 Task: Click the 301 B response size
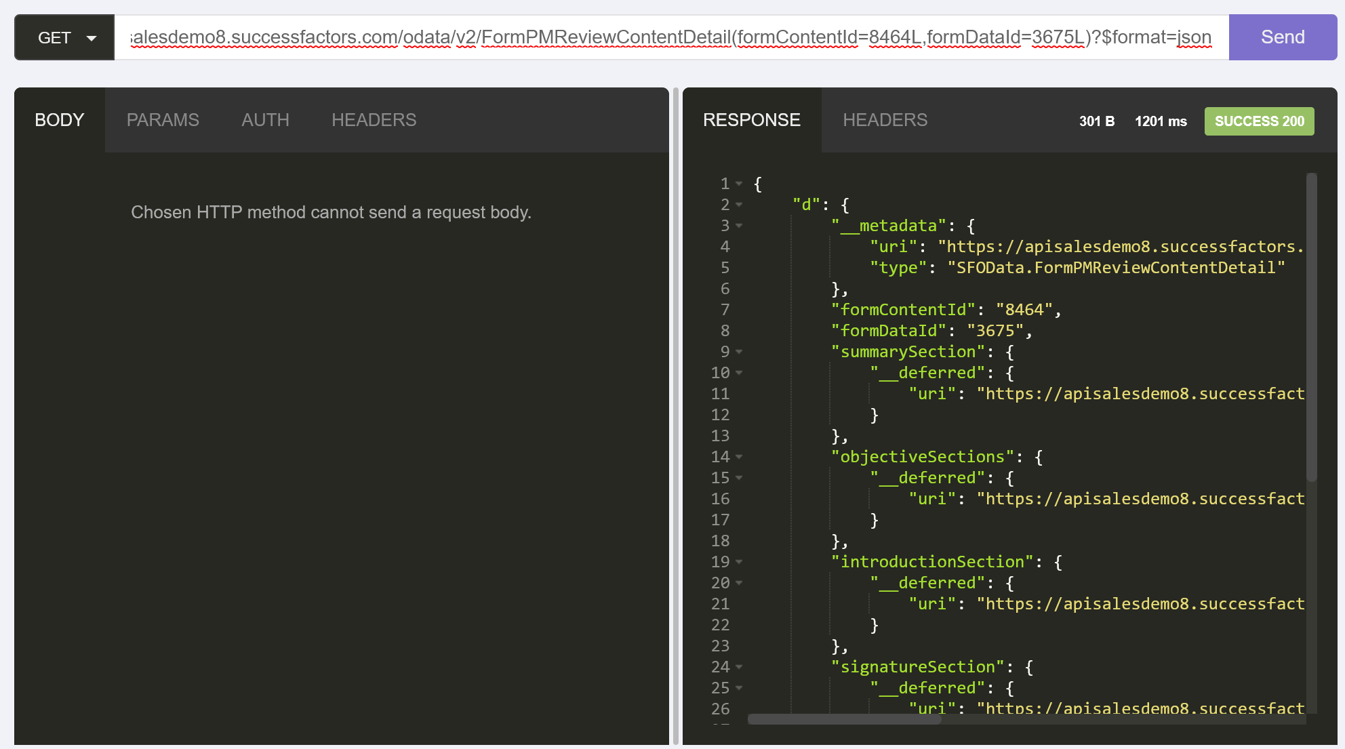pyautogui.click(x=1097, y=121)
